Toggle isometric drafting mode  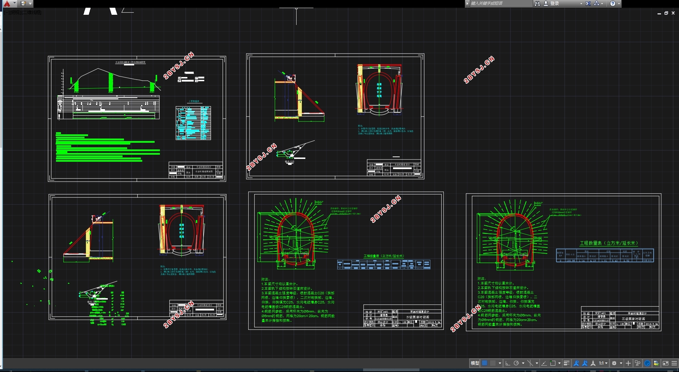pyautogui.click(x=530, y=363)
